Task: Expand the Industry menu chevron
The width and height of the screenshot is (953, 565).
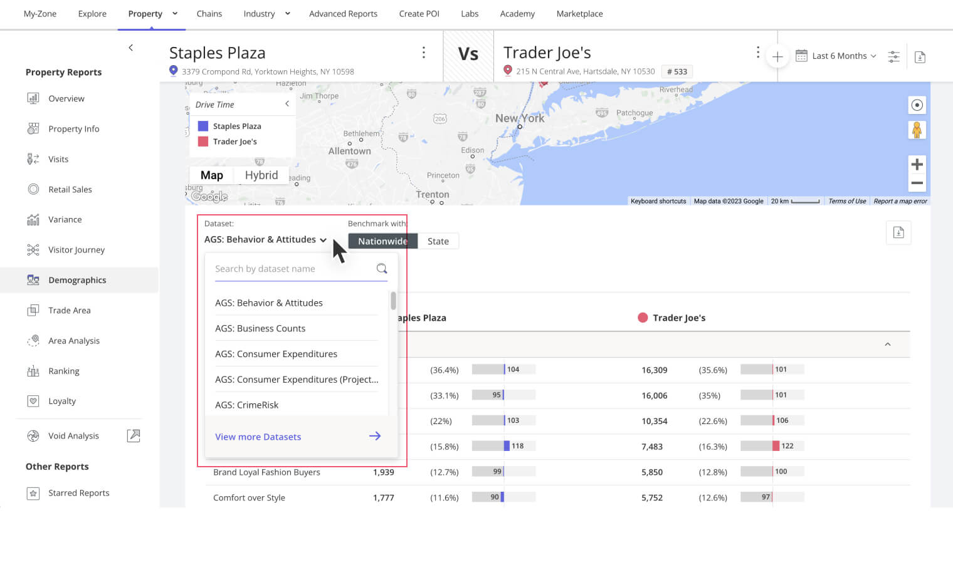Action: pyautogui.click(x=288, y=13)
